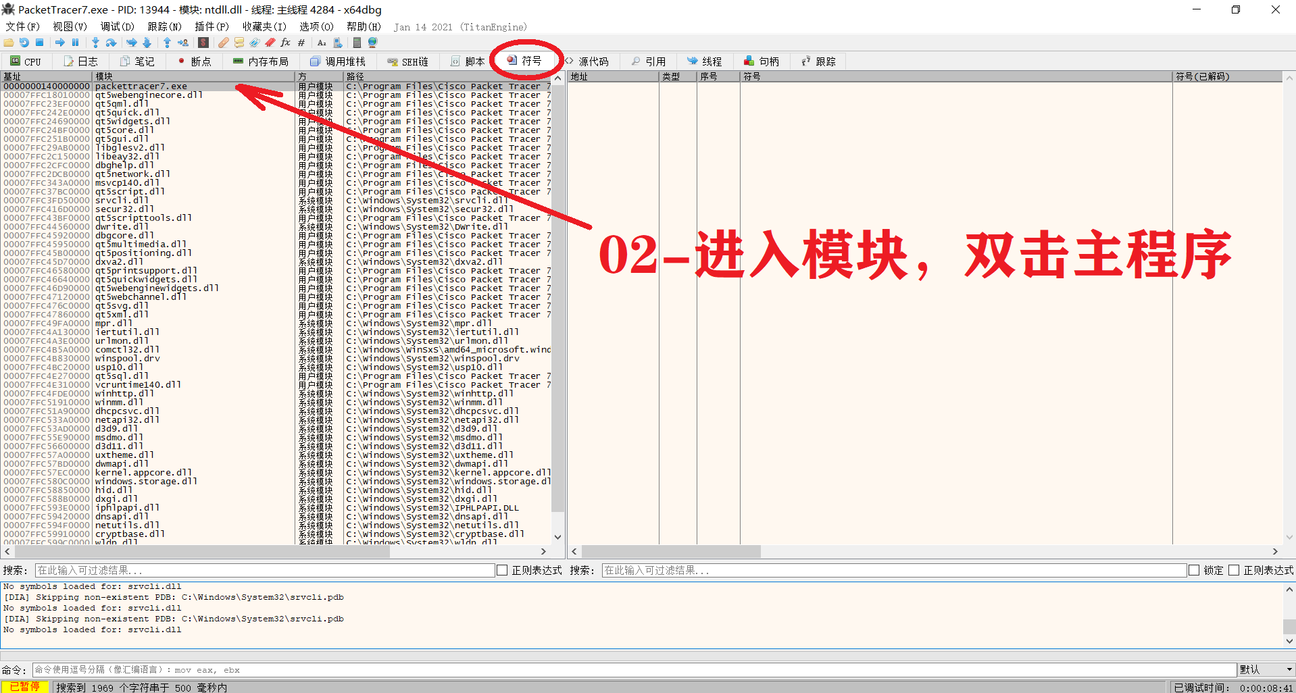Screen dimensions: 1296x693
Task: Switch to the CPU tab
Action: pyautogui.click(x=26, y=61)
